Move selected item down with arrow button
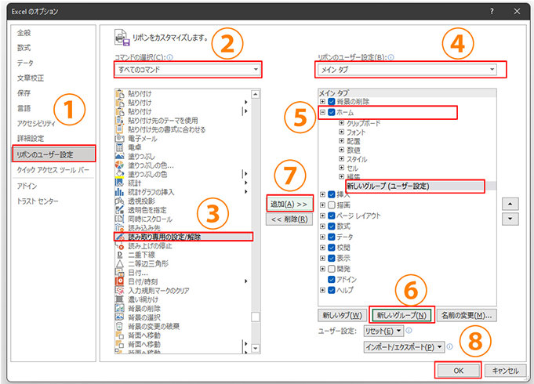534x384 pixels. [510, 219]
